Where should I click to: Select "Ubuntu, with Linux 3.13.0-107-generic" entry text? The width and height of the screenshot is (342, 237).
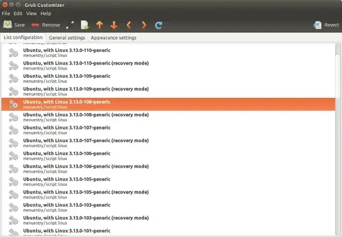[66, 128]
